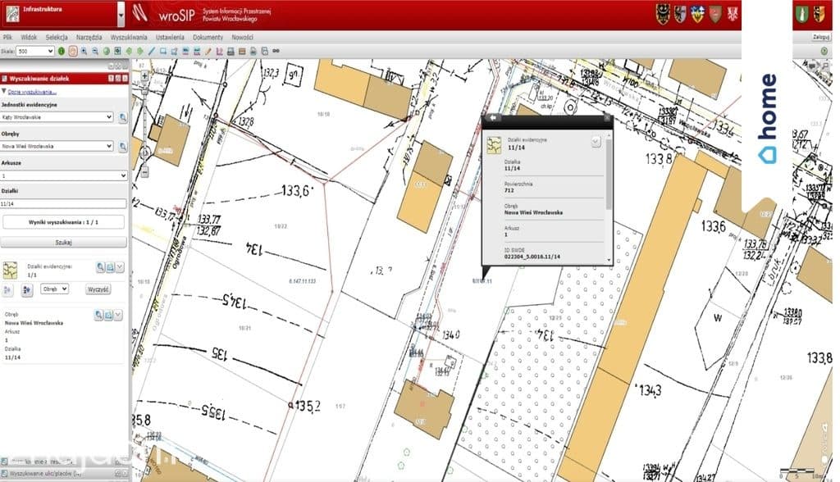840x482 pixels.
Task: Select the blue line measure tool
Action: [x=152, y=52]
